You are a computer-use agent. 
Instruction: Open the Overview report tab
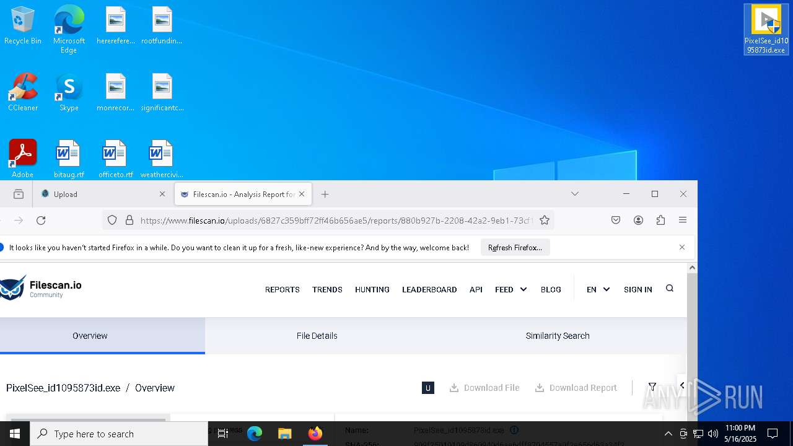pos(90,336)
